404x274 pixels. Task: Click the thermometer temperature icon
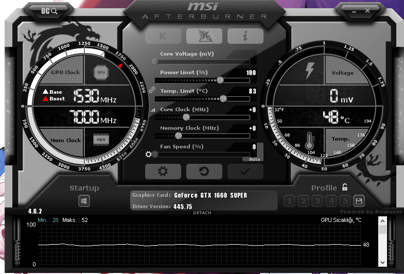[x=309, y=141]
